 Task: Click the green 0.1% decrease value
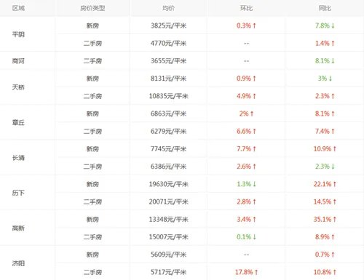[x=246, y=237]
